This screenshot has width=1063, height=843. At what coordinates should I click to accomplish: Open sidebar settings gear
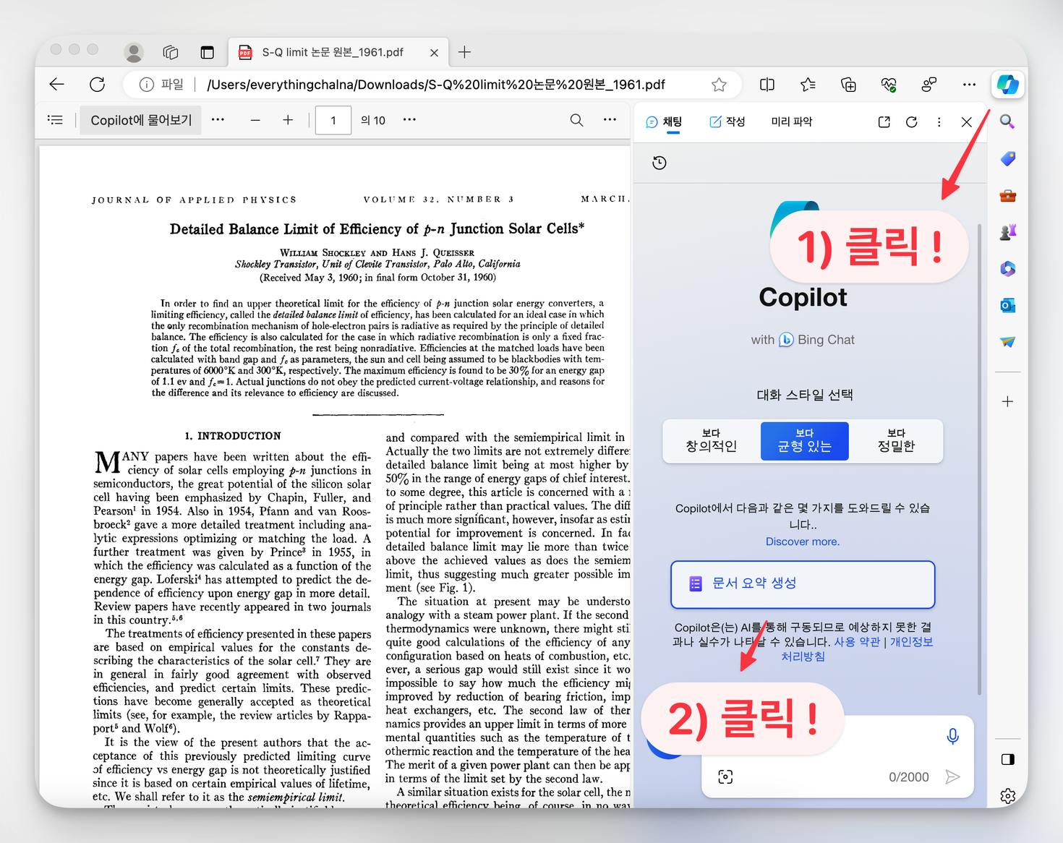(1007, 796)
